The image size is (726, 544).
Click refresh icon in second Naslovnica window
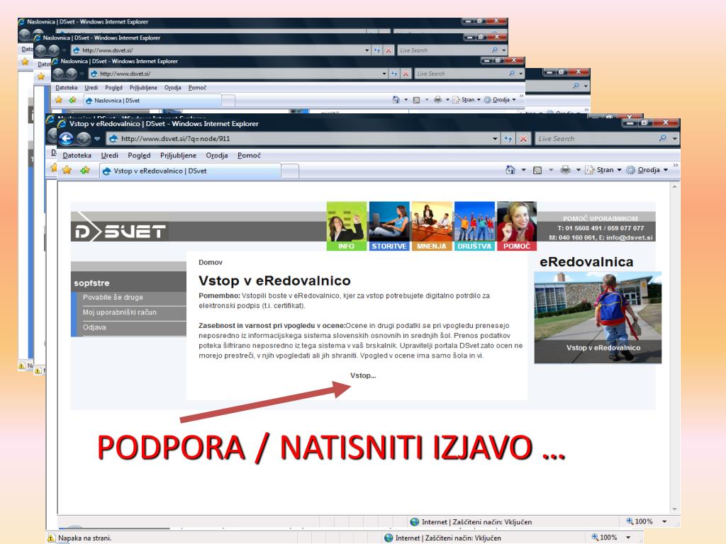click(377, 50)
